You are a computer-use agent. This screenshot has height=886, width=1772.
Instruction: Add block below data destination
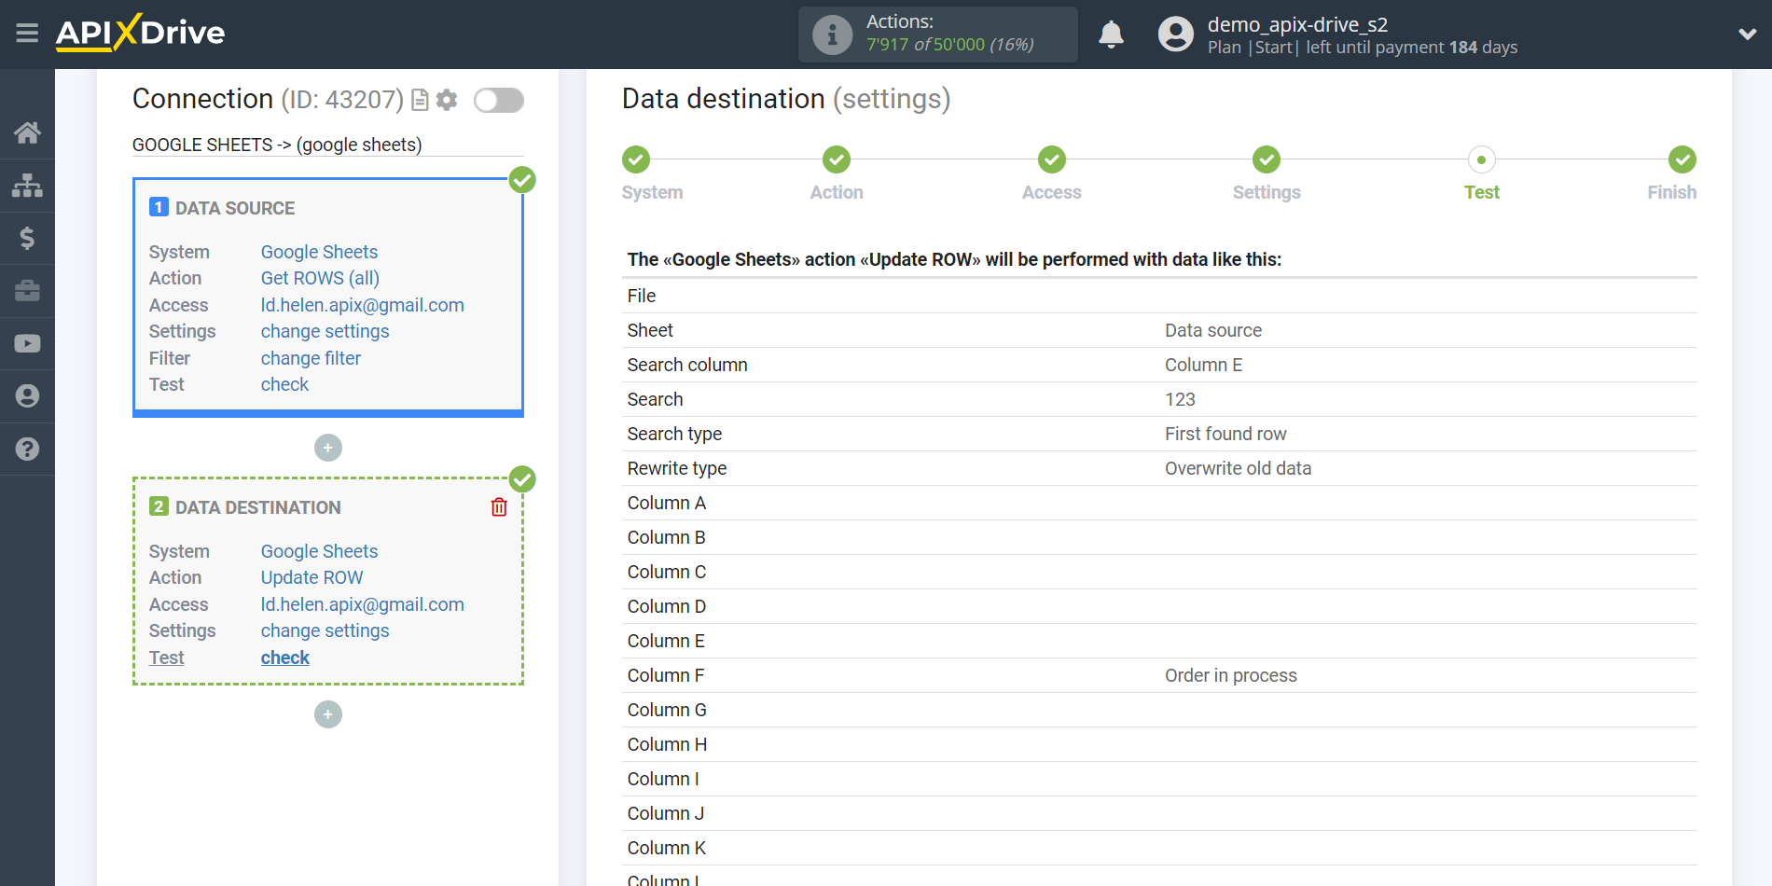coord(328,714)
